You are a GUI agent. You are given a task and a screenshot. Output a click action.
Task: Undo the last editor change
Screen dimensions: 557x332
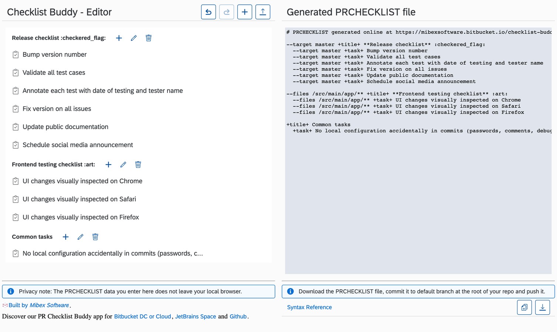click(x=208, y=12)
